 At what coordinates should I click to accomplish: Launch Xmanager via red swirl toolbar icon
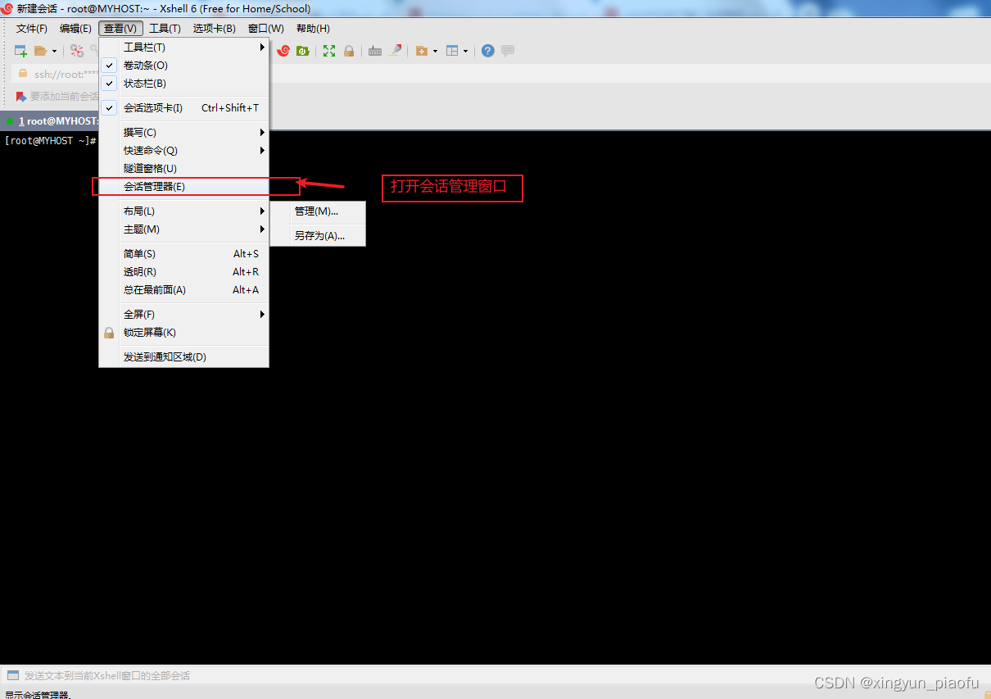[283, 51]
